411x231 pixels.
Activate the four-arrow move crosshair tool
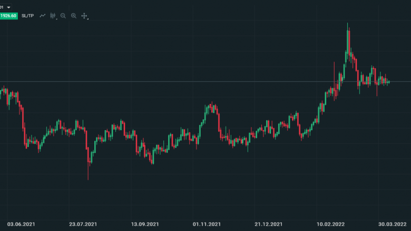tap(84, 16)
